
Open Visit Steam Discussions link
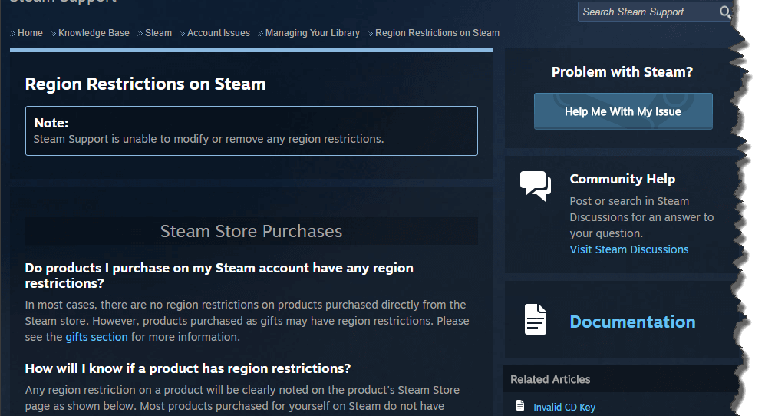pyautogui.click(x=629, y=249)
